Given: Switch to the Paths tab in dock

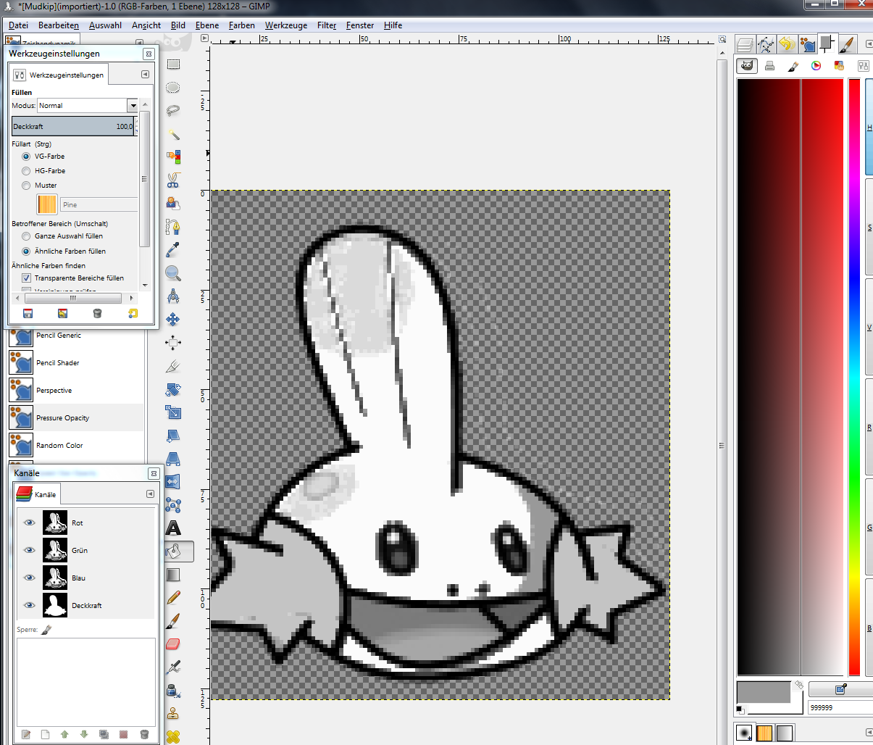Looking at the screenshot, I should click(766, 44).
